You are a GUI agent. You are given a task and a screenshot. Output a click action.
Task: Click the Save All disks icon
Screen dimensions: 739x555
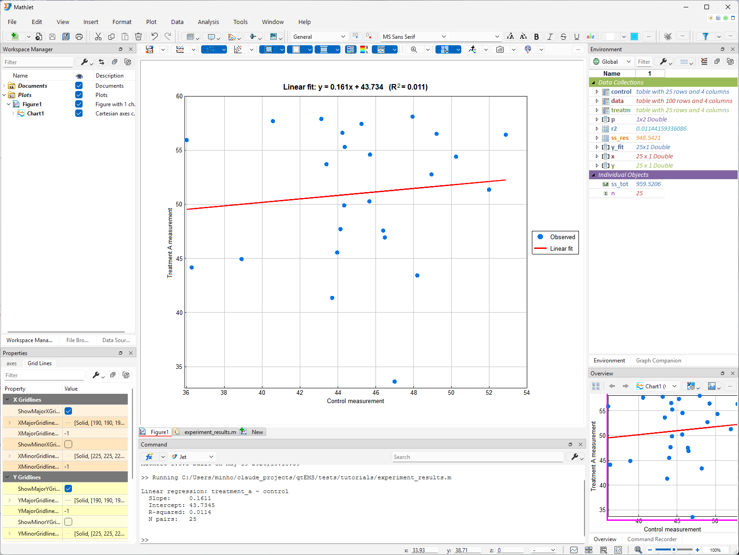coord(66,36)
